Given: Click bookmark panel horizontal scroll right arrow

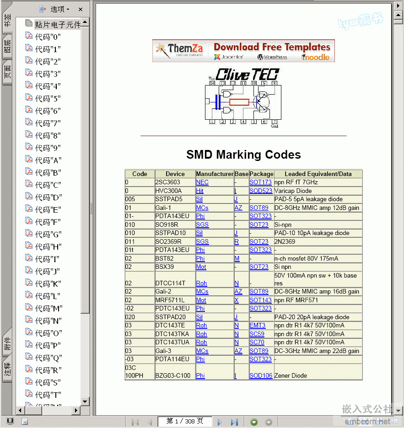Looking at the screenshot, I should click(x=76, y=410).
